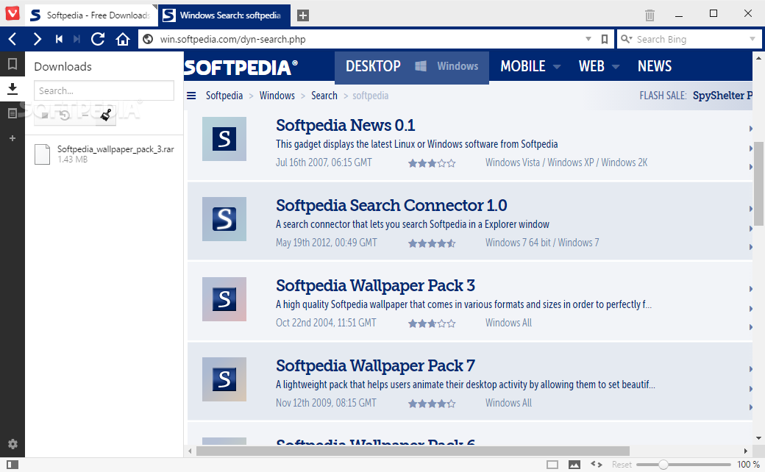Viewport: 765px width, 472px height.
Task: Click Softpedia Search Connector app thumbnail
Action: [x=224, y=219]
